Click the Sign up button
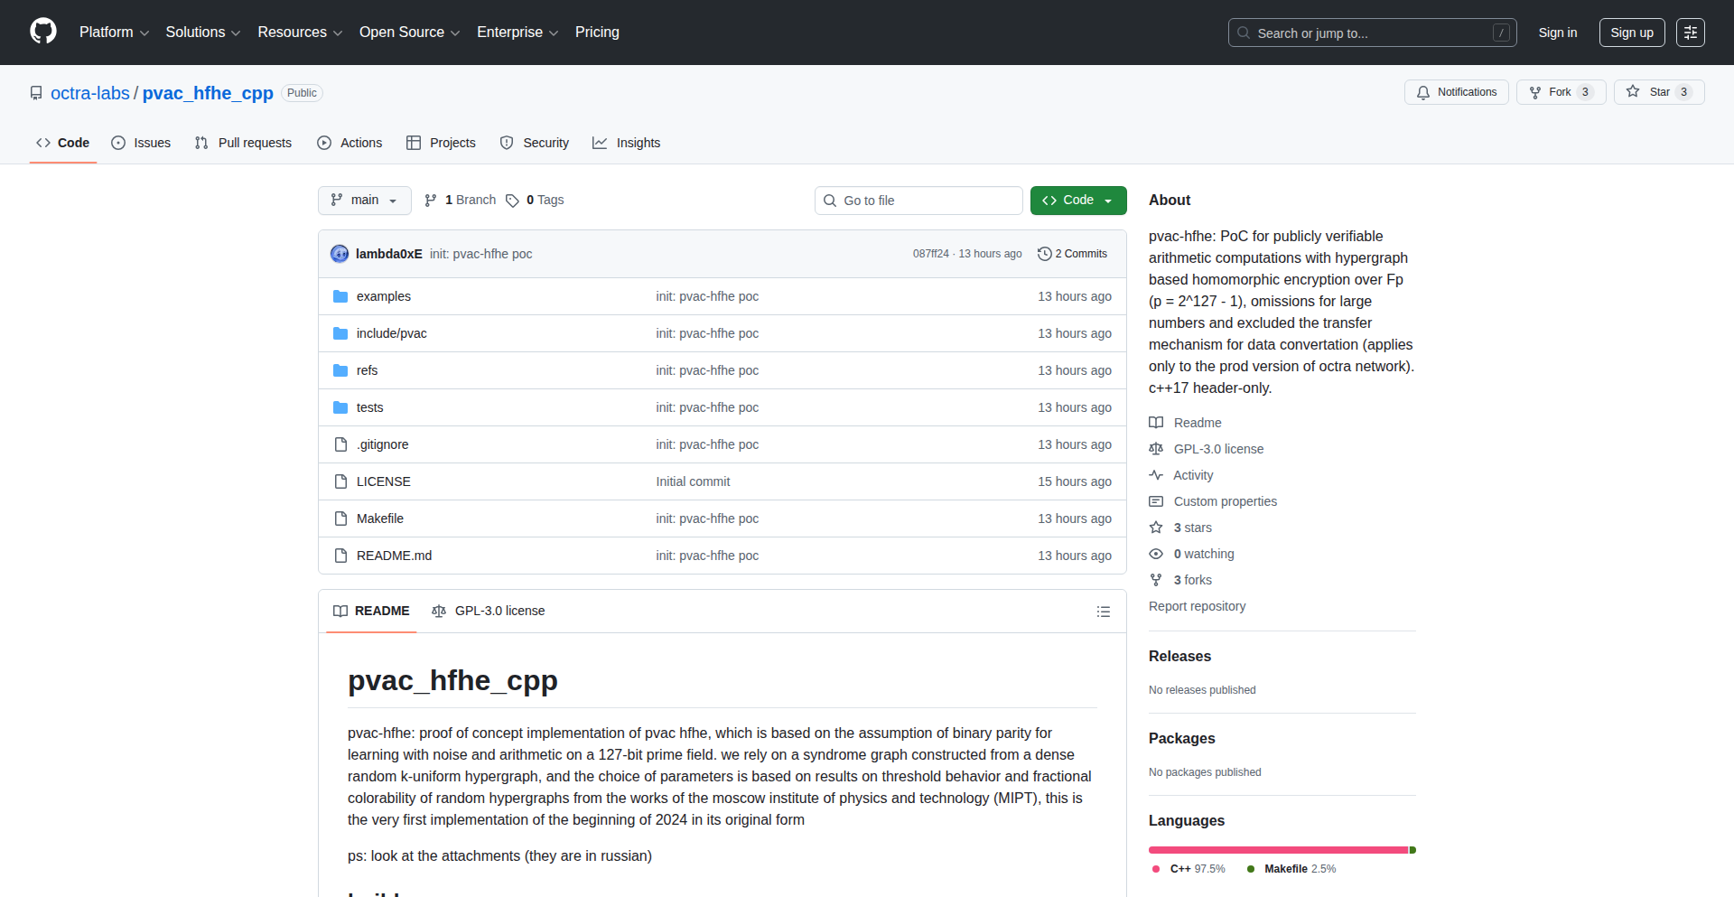This screenshot has height=897, width=1734. (x=1631, y=33)
